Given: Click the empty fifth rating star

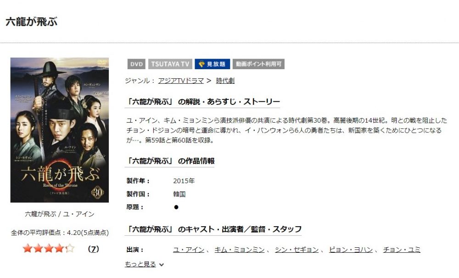Looking at the screenshot, I should [x=70, y=249].
